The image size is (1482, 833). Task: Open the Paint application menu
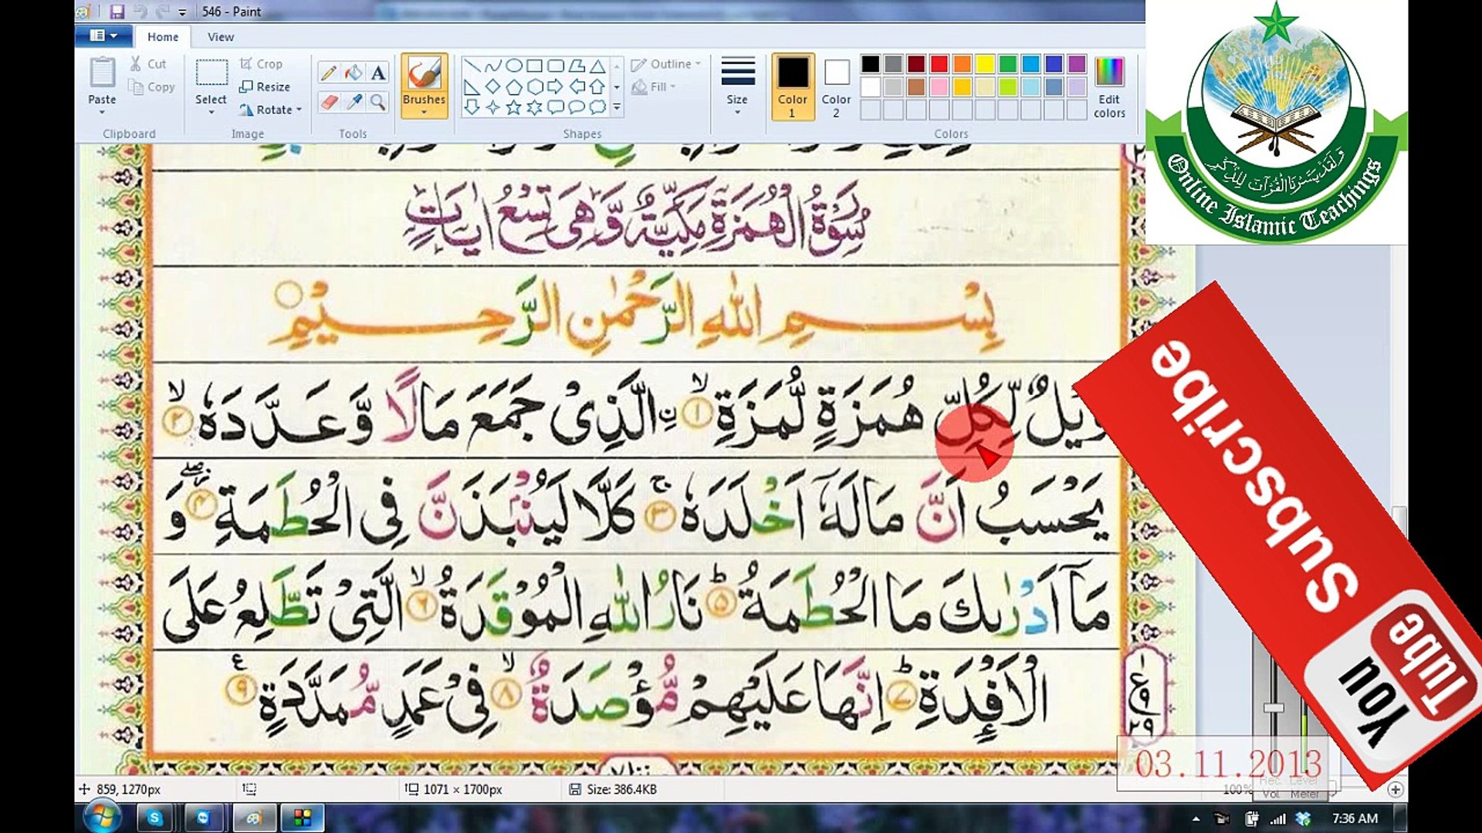103,36
